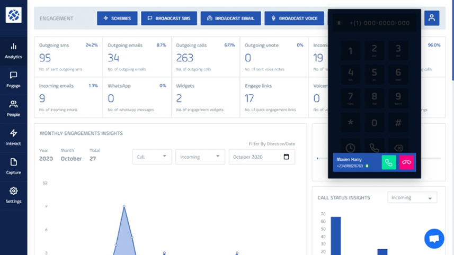Open the calendar picker icon
Screen dimensions: 454x255
point(286,157)
